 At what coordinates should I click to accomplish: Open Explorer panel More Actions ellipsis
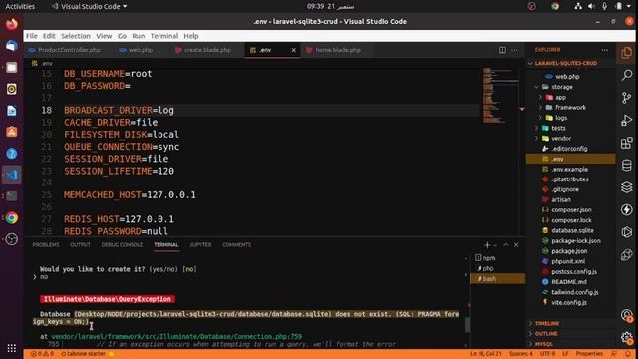(x=605, y=50)
